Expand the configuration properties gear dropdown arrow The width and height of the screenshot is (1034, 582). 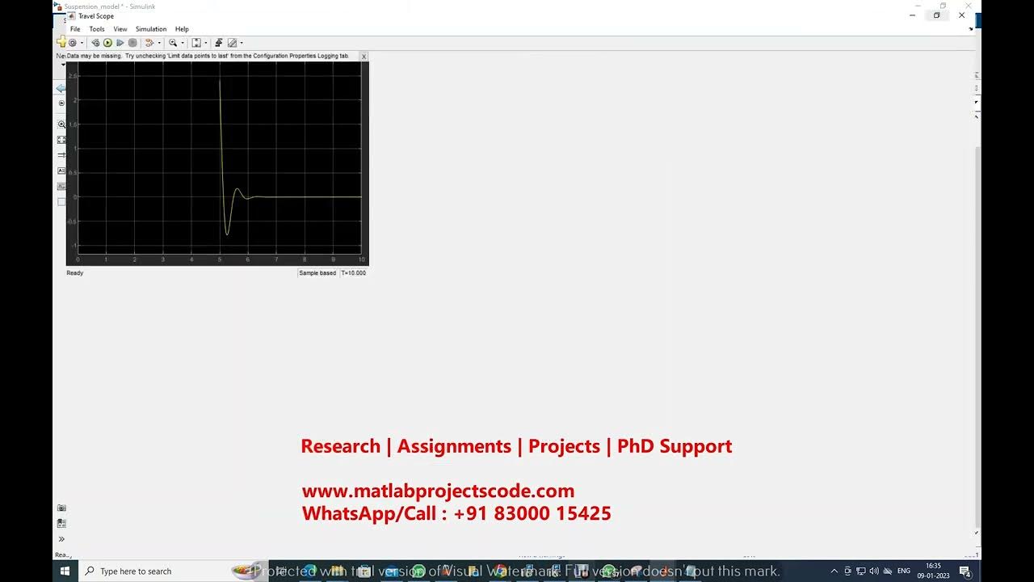[82, 43]
